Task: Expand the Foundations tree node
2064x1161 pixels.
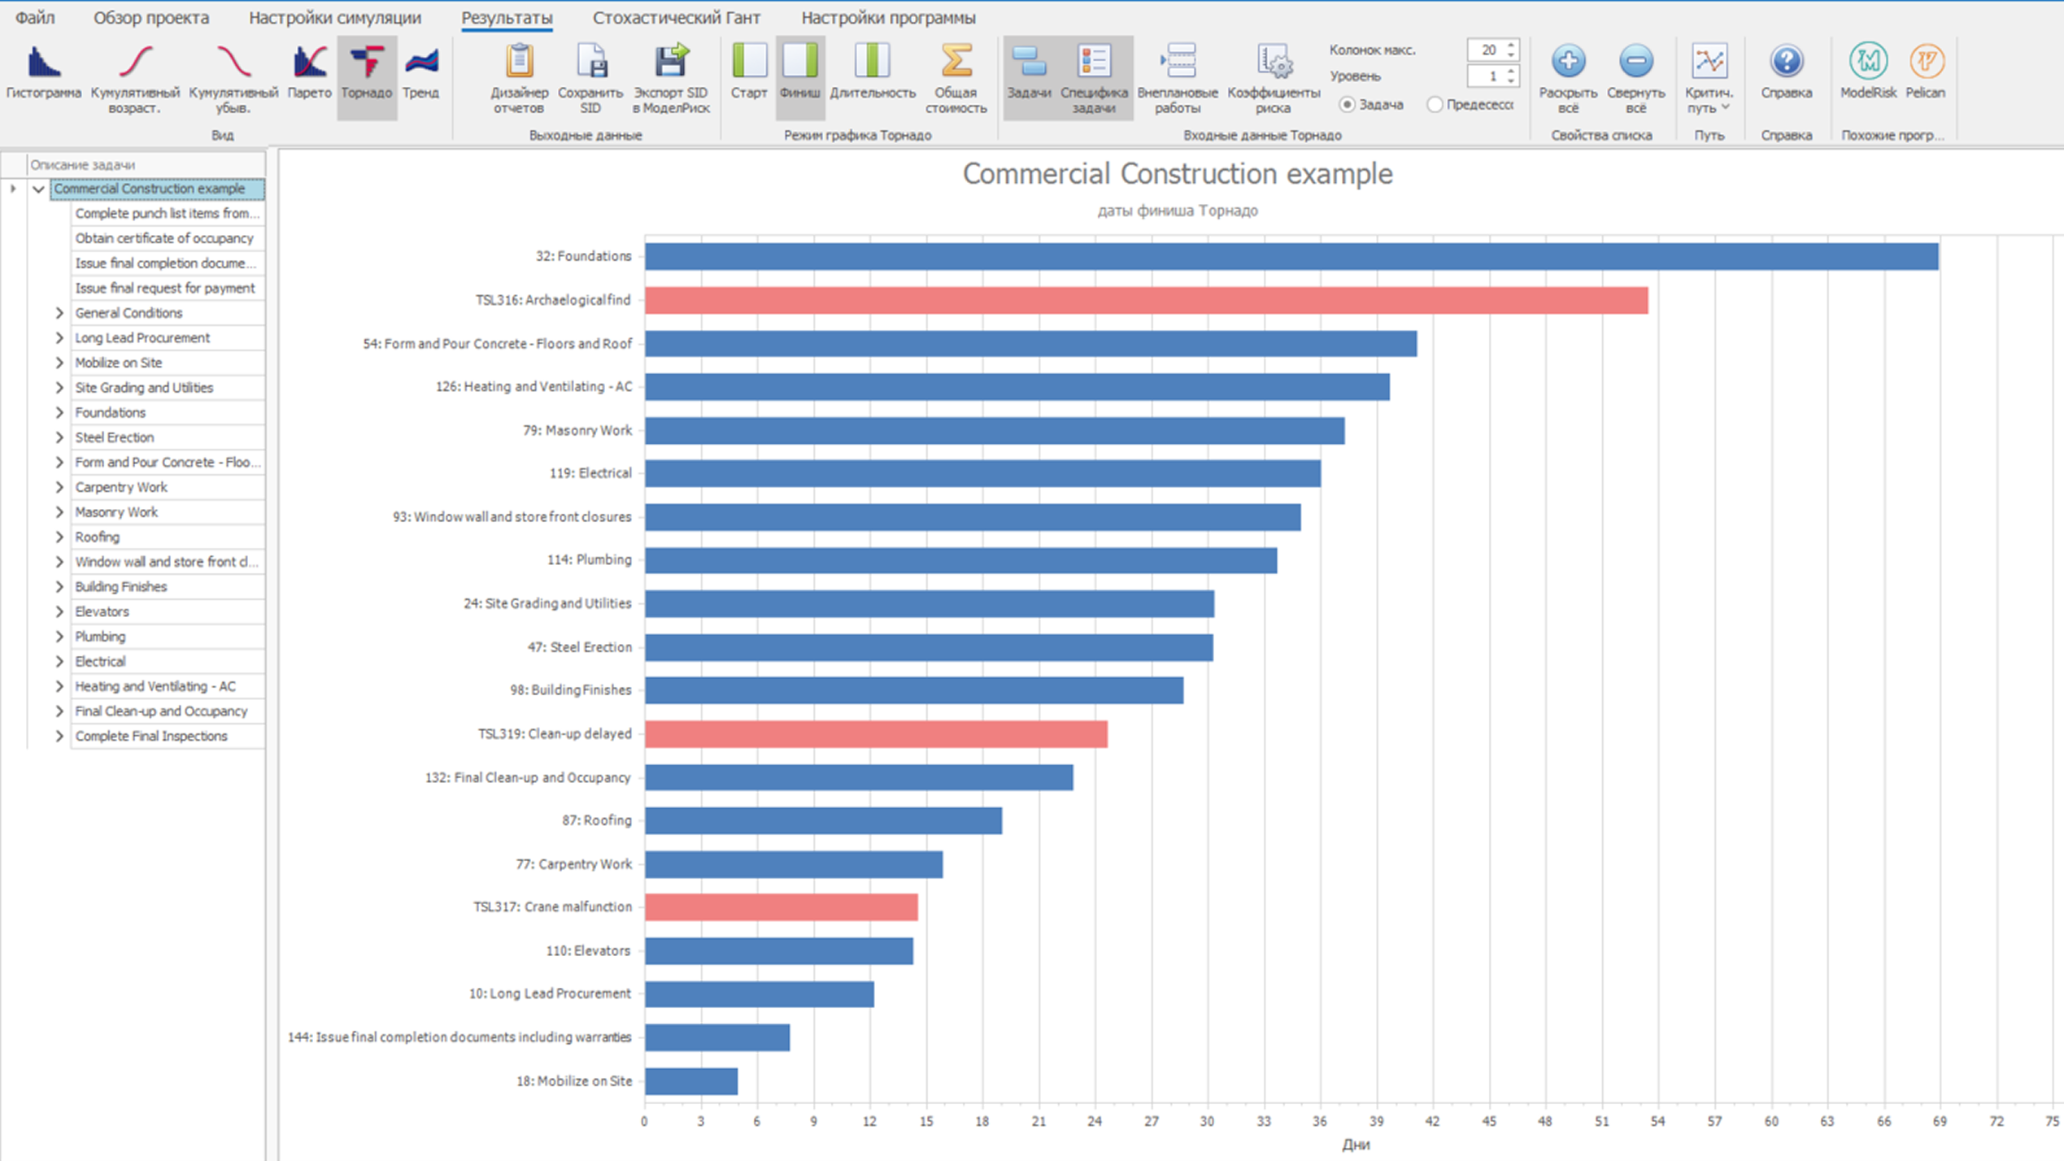Action: tap(59, 412)
